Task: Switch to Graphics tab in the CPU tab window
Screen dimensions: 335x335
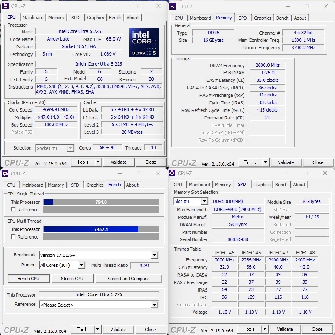Action: pyautogui.click(x=95, y=18)
